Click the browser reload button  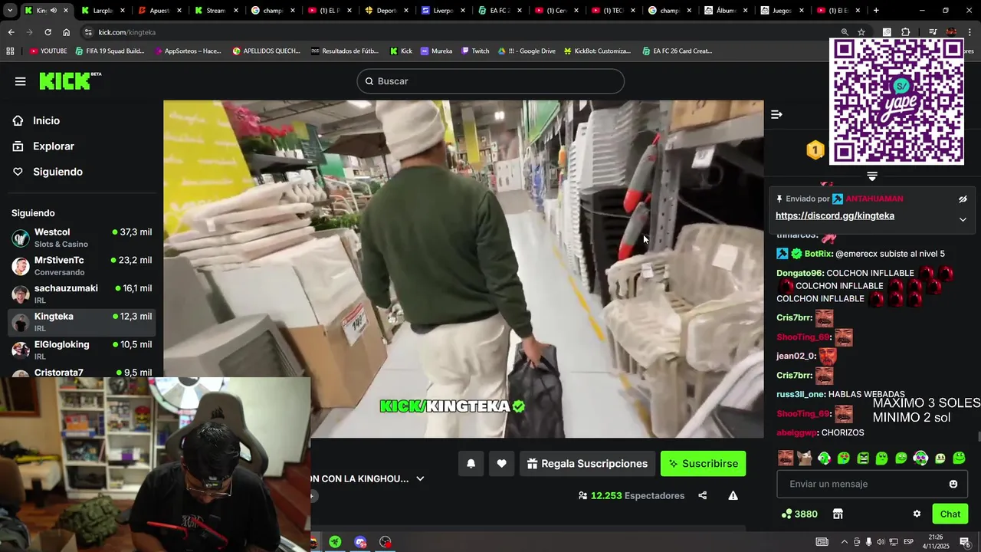tap(48, 32)
